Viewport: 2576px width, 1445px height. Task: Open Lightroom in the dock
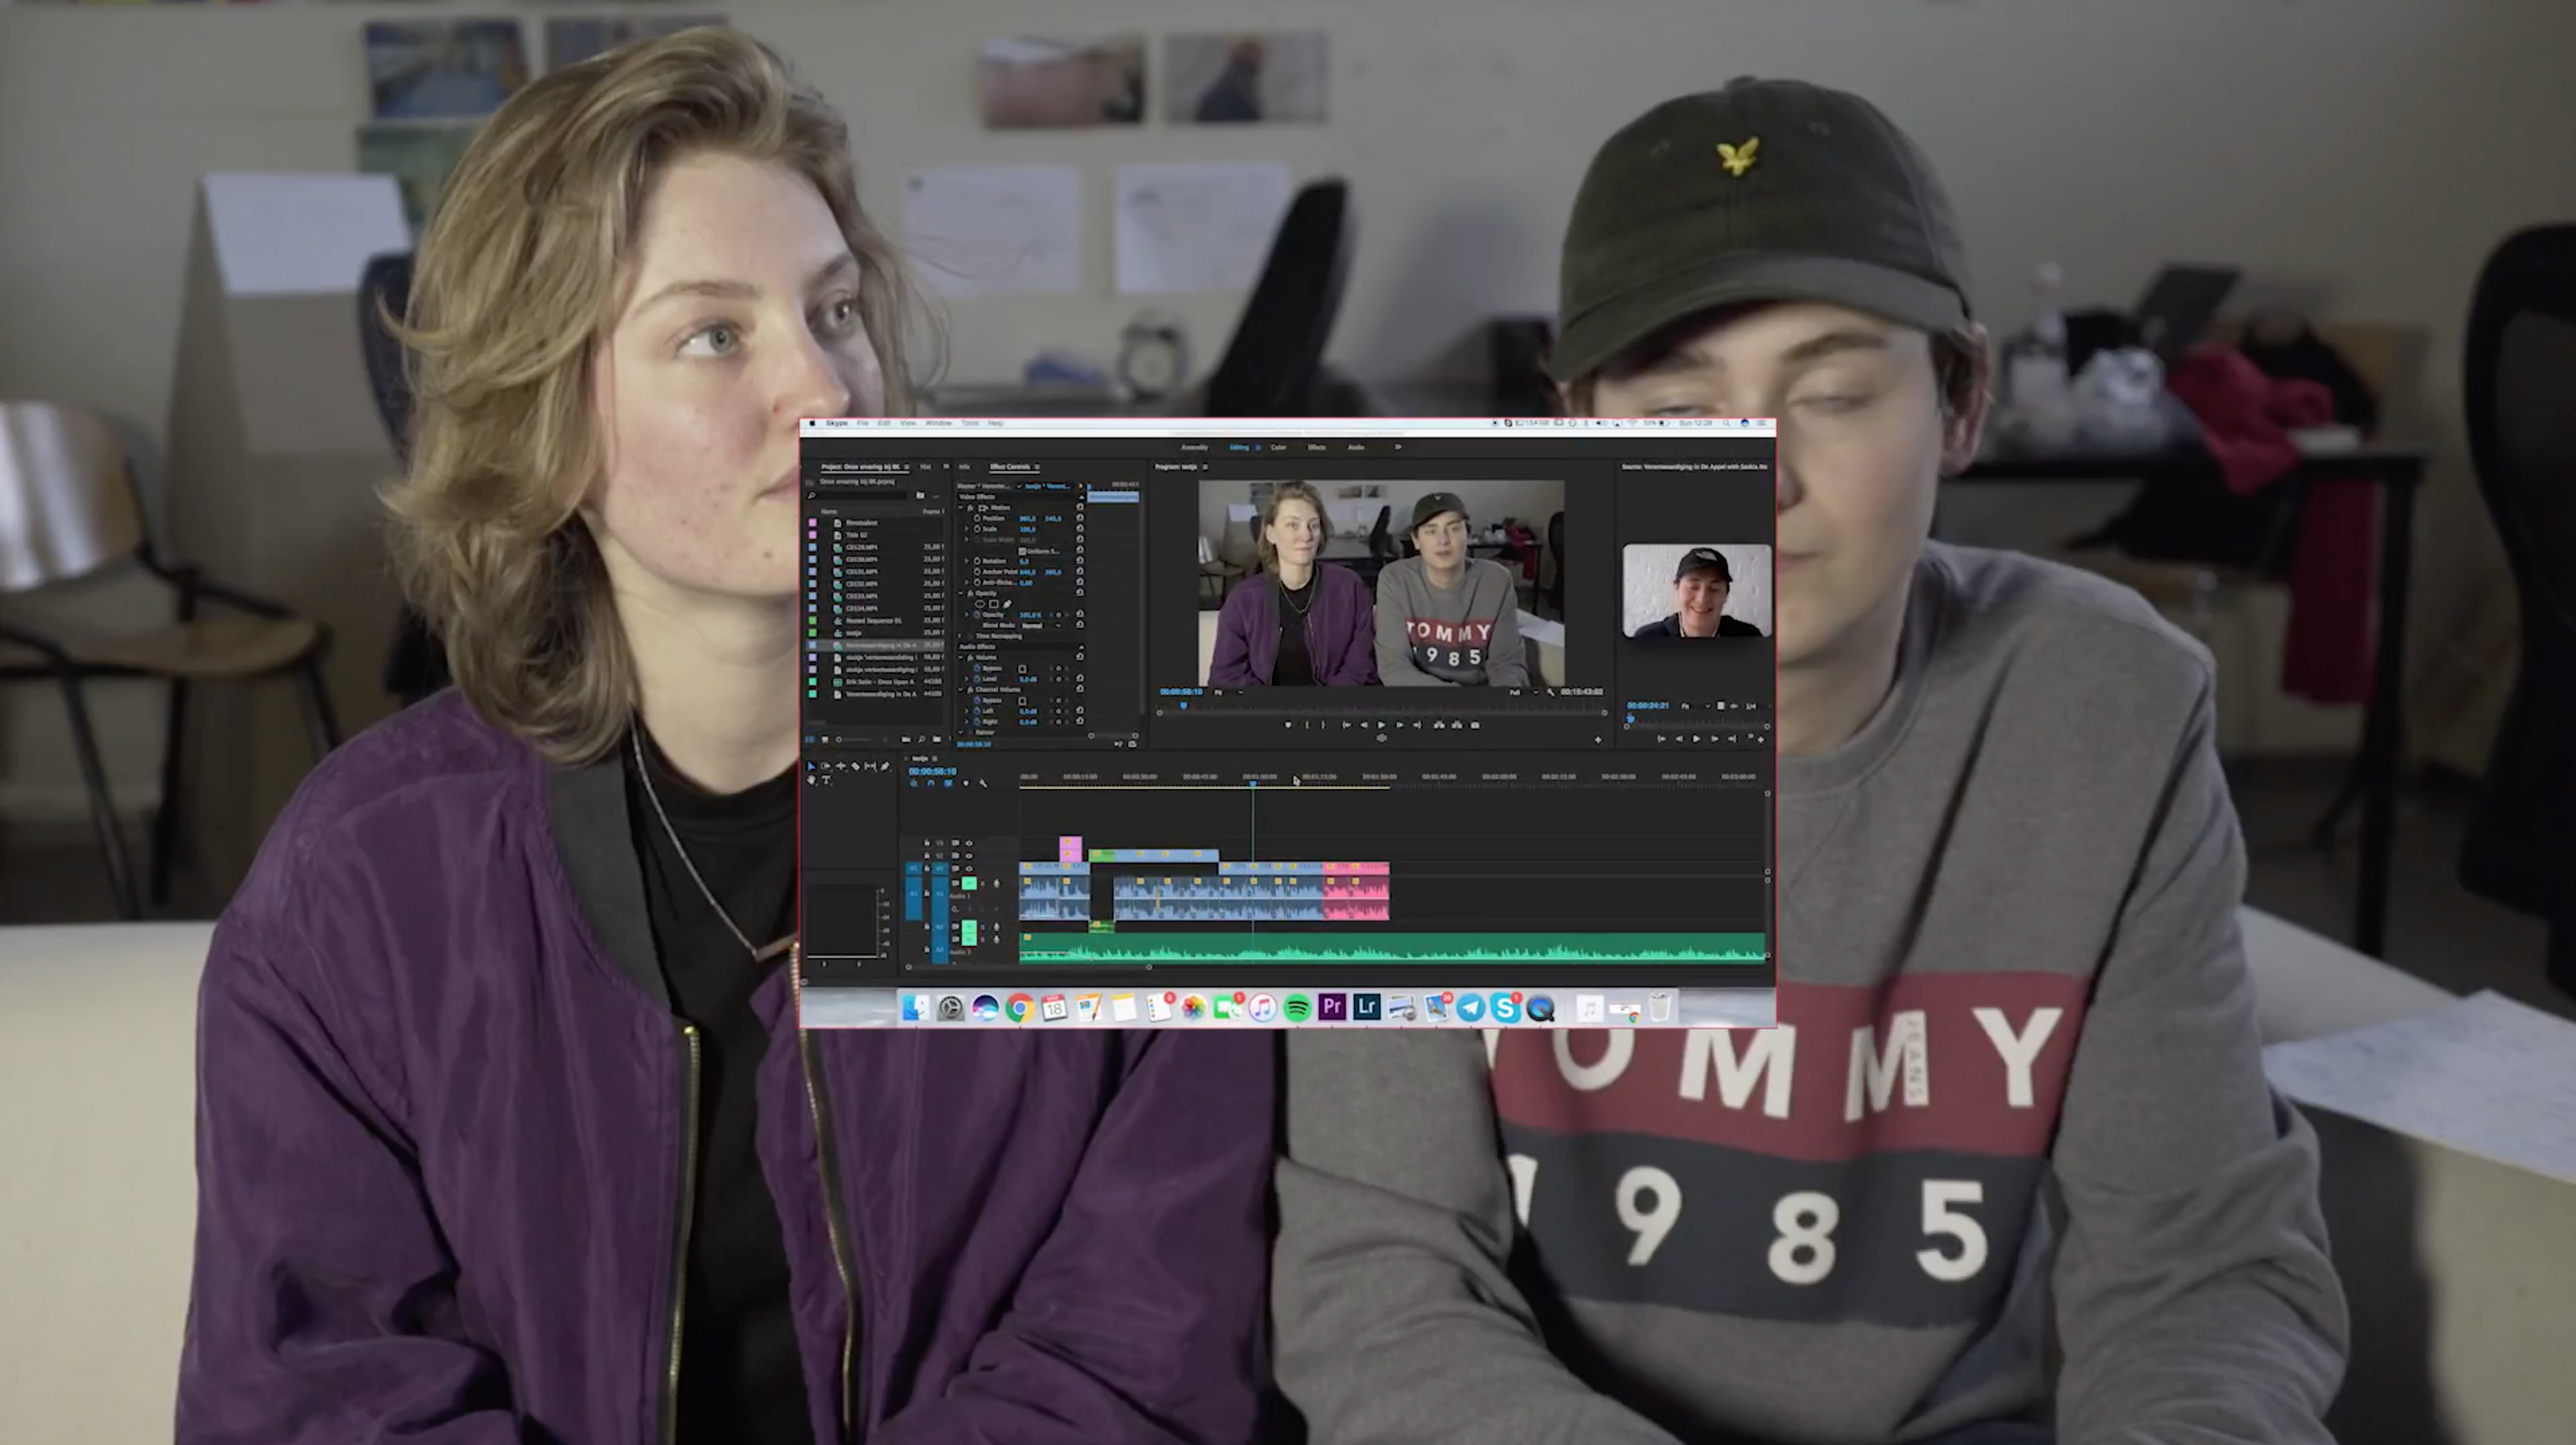(x=1366, y=1008)
